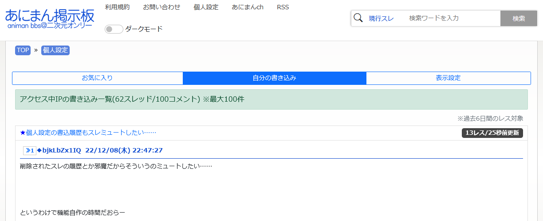Click the 個人設定 breadcrumb badge
Viewport: 543px width, 221px height.
tap(55, 50)
